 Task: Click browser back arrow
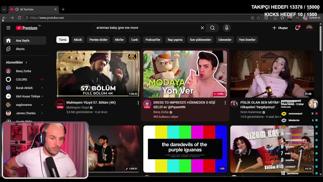(4, 18)
